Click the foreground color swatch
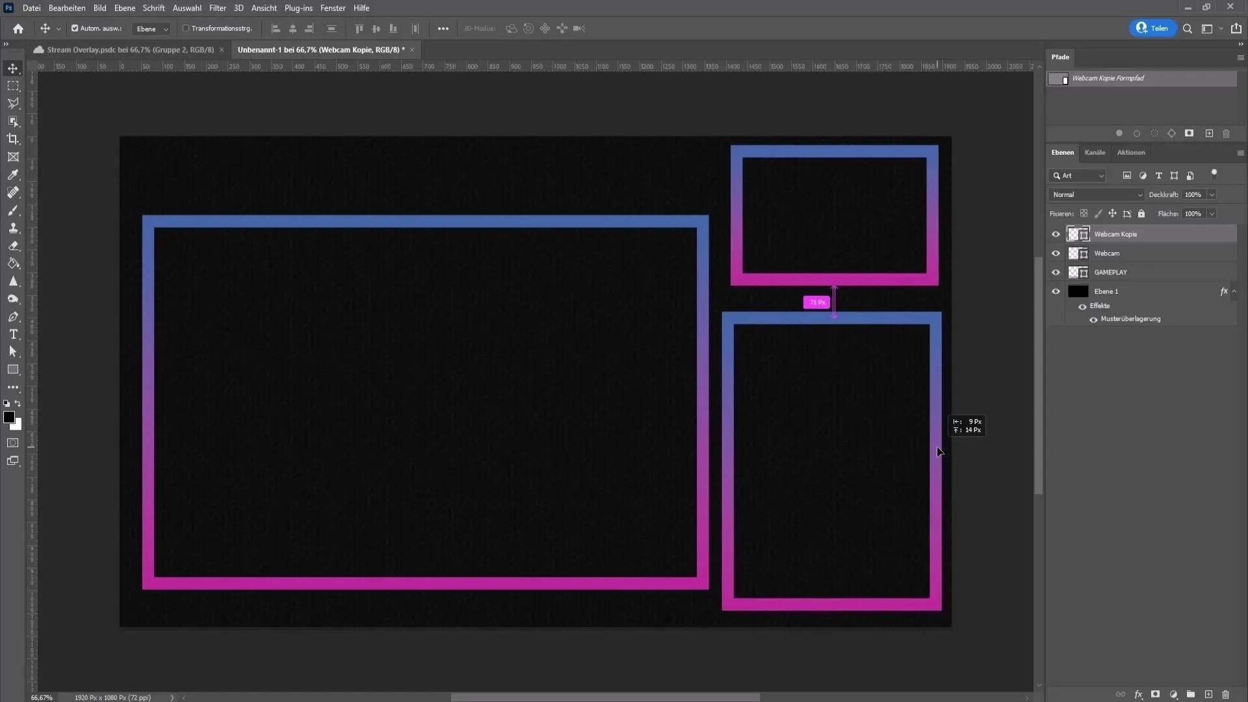 click(x=8, y=417)
